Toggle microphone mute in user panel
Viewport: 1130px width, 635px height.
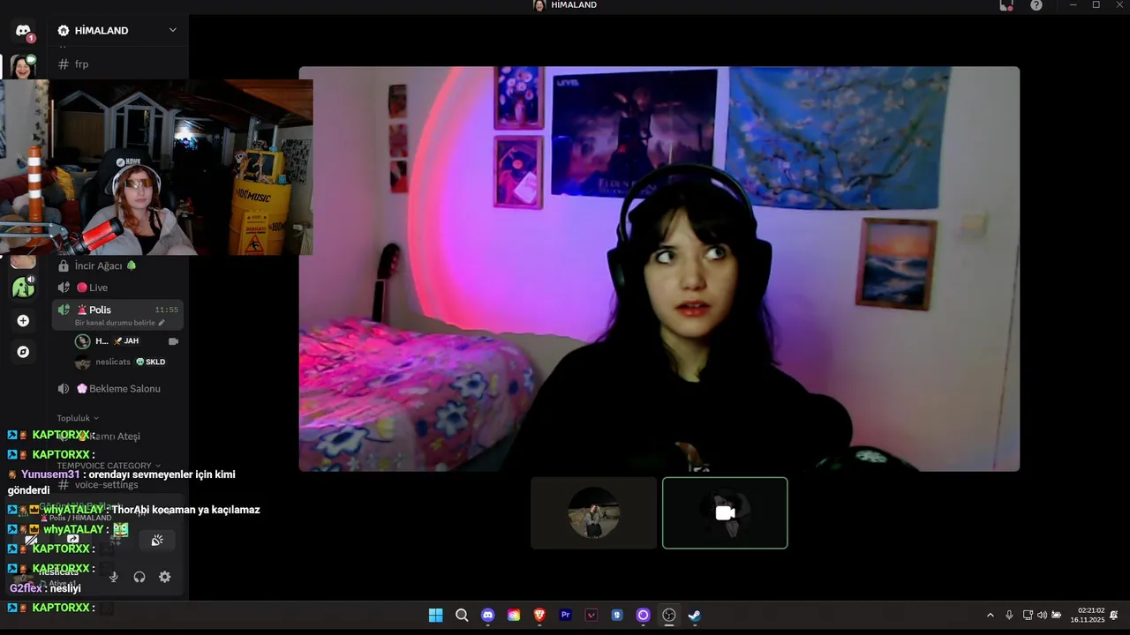[x=114, y=577]
